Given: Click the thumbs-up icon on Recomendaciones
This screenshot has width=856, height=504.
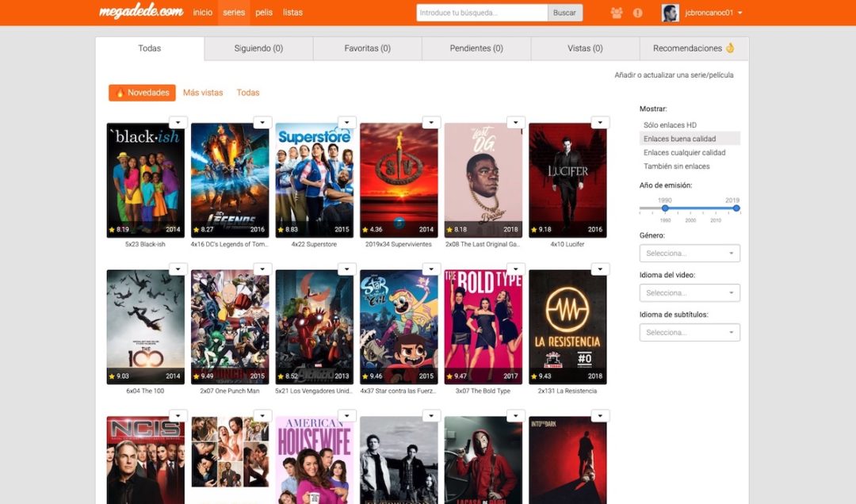Looking at the screenshot, I should tap(729, 48).
